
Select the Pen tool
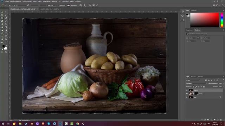click(2, 34)
